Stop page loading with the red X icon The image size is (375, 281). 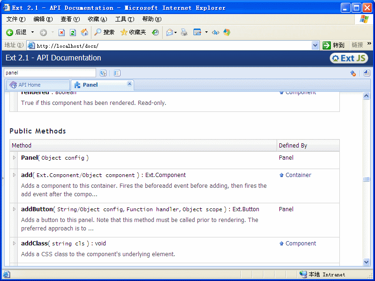[61, 32]
